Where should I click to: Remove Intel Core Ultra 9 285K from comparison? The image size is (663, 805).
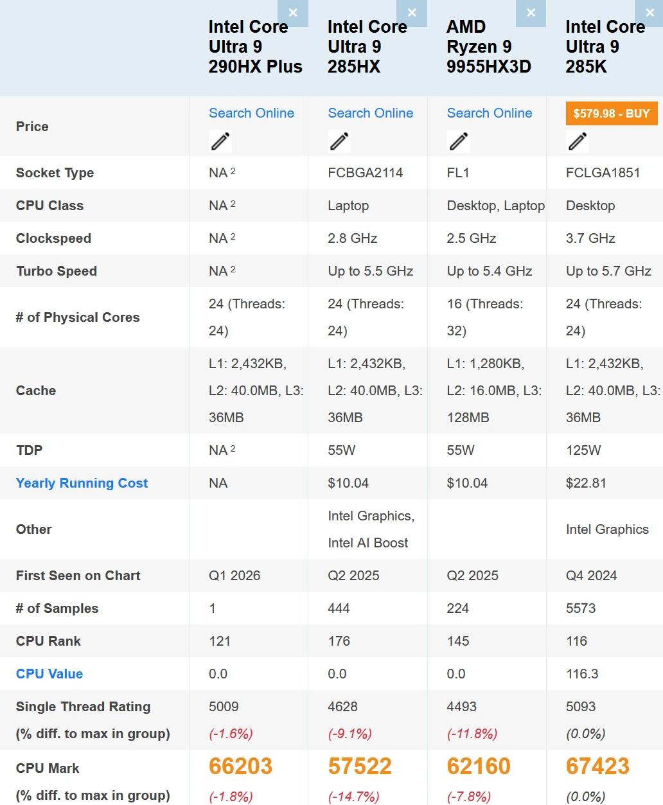tap(650, 13)
